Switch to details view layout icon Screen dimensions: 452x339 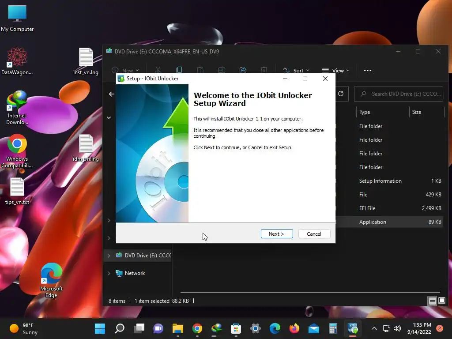[x=432, y=301]
